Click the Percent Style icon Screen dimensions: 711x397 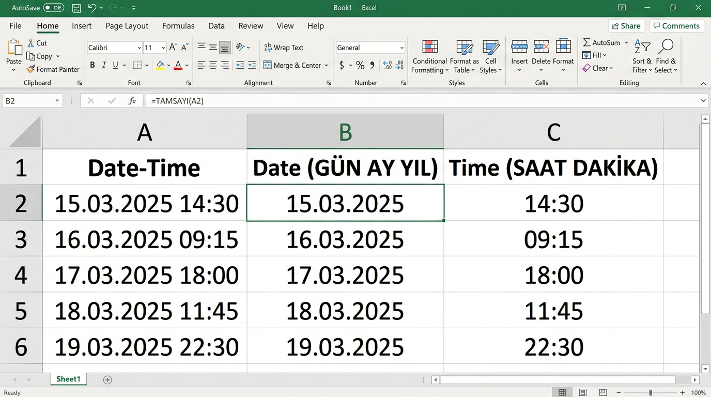360,65
